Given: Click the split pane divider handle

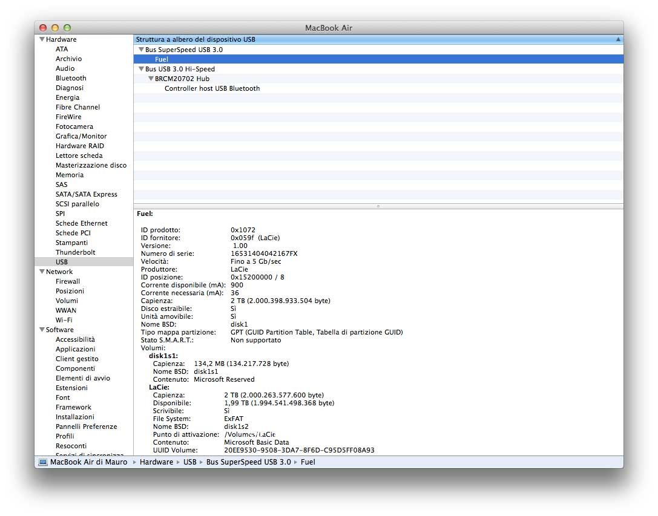Looking at the screenshot, I should (378, 206).
